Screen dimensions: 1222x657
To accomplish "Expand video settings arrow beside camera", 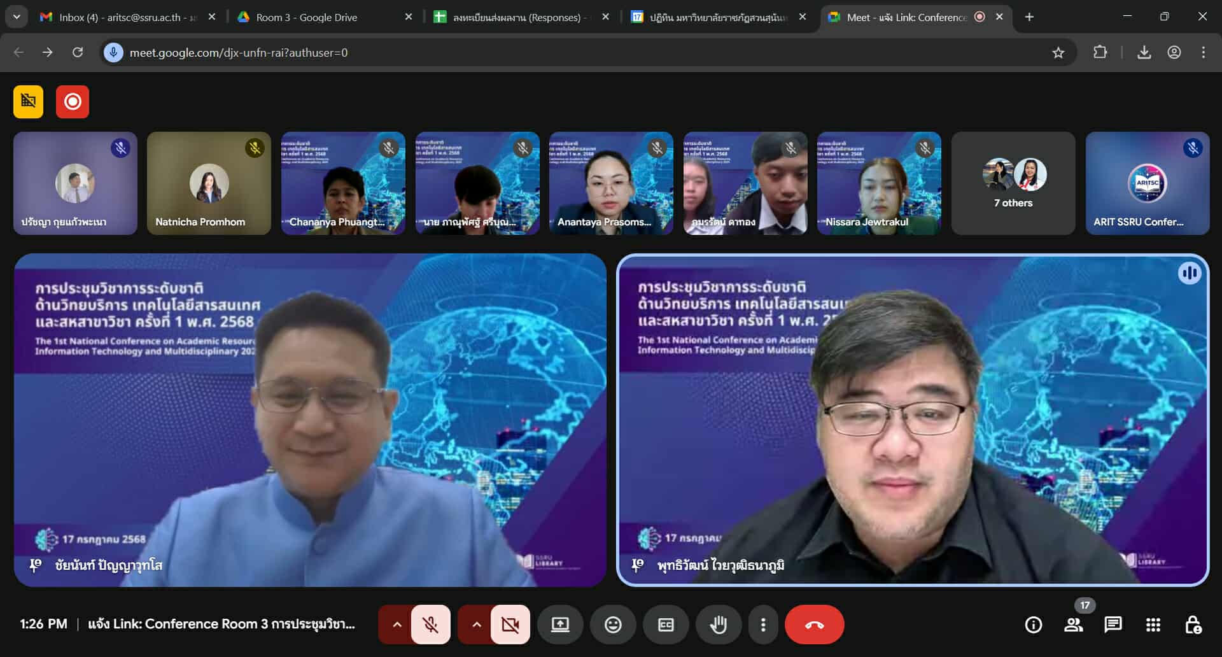I will tap(476, 625).
